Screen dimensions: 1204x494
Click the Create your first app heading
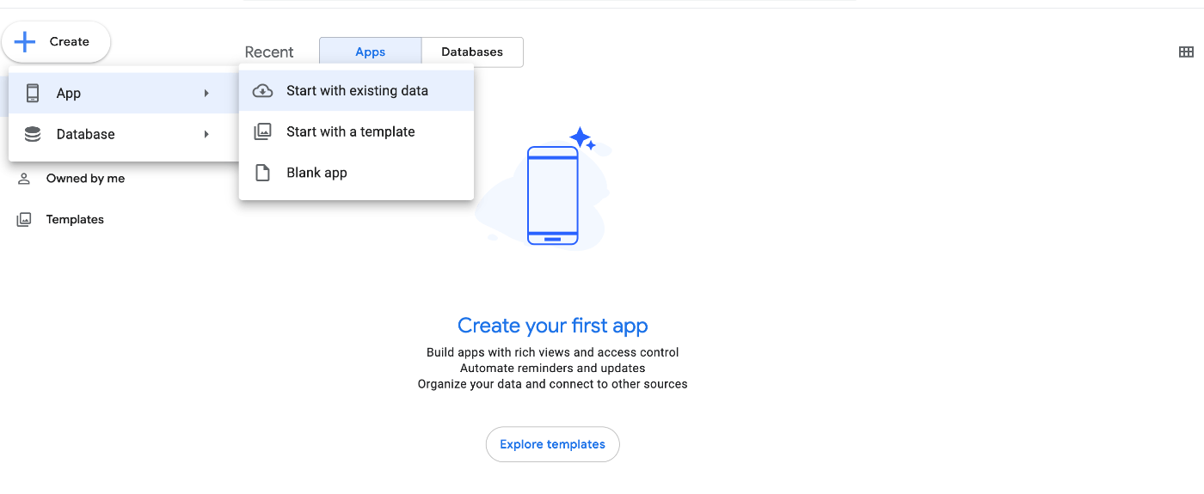[553, 326]
